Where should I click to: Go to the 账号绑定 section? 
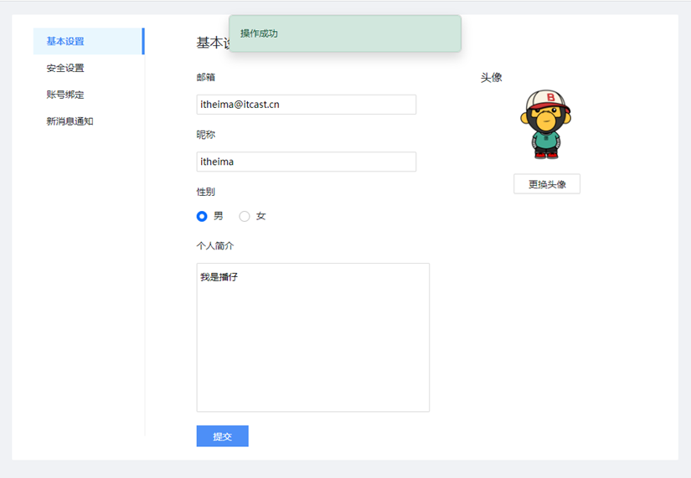coord(65,95)
